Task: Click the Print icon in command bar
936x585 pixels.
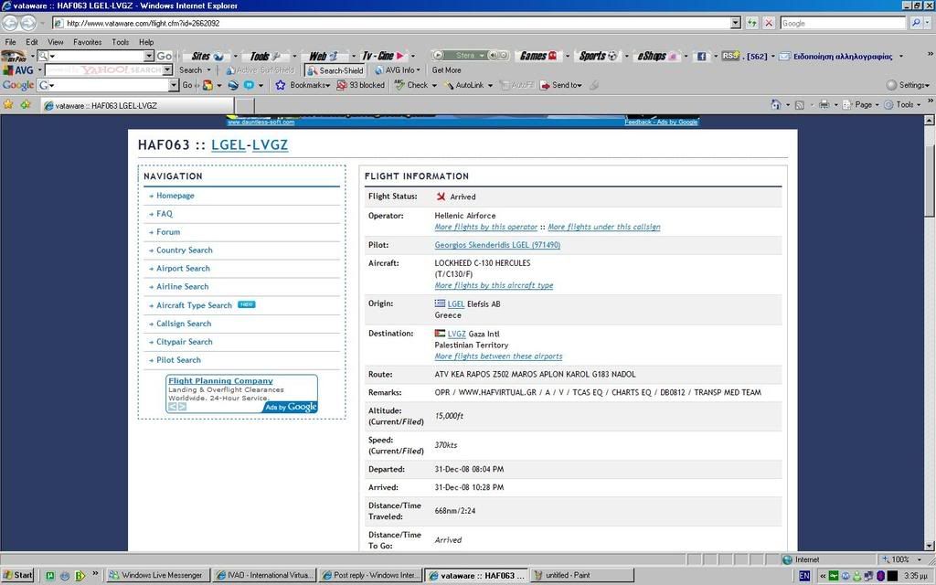Action: pyautogui.click(x=824, y=104)
